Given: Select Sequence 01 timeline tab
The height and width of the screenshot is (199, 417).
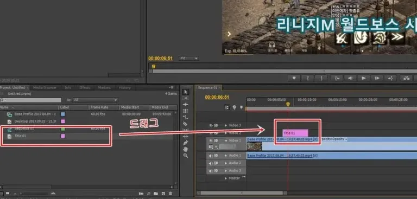Looking at the screenshot, I should tap(207, 87).
